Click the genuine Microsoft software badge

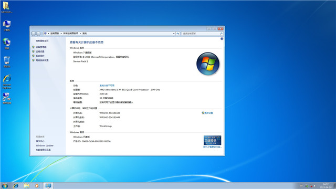tap(212, 140)
